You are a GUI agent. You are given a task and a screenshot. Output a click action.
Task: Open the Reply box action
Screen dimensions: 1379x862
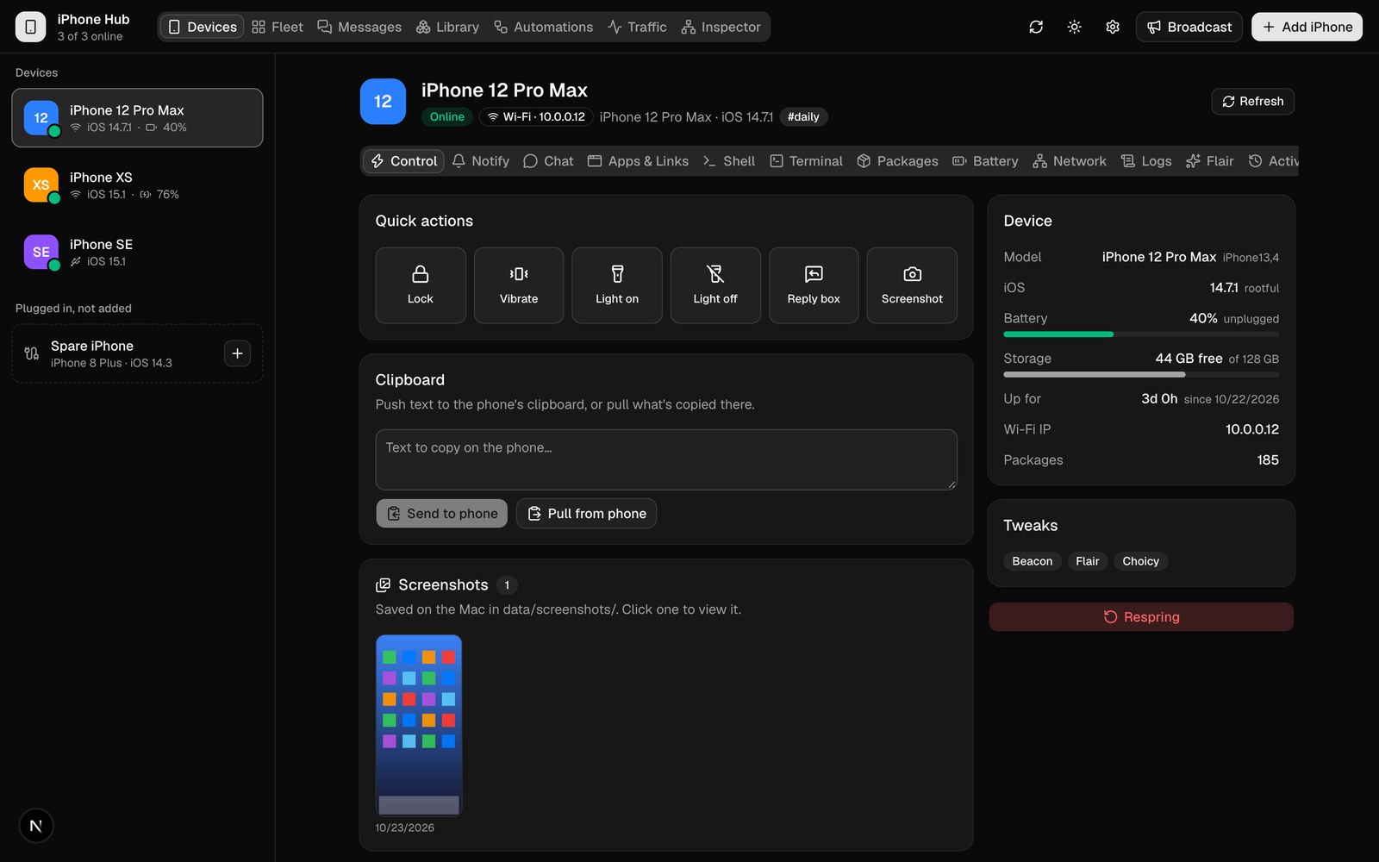pos(814,285)
